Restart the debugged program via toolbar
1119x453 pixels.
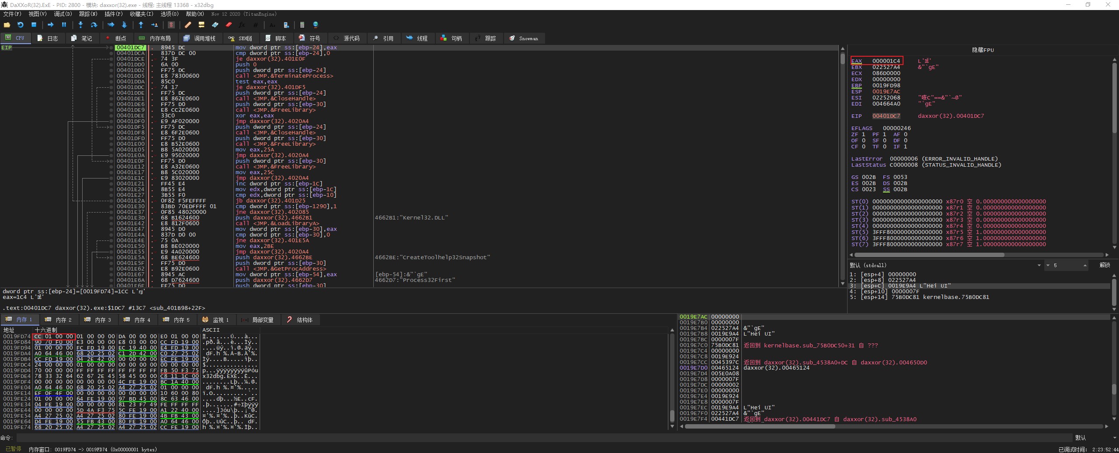[x=20, y=25]
